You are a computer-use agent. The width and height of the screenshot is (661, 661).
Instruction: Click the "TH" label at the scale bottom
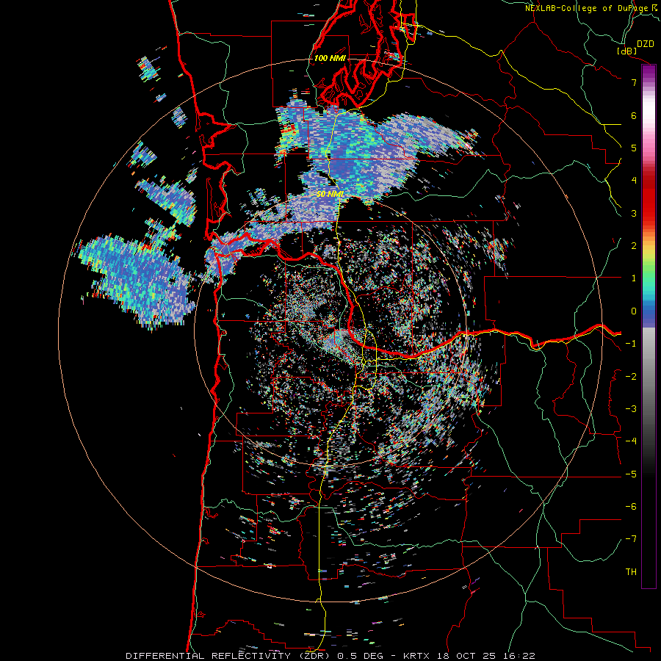pyautogui.click(x=631, y=572)
